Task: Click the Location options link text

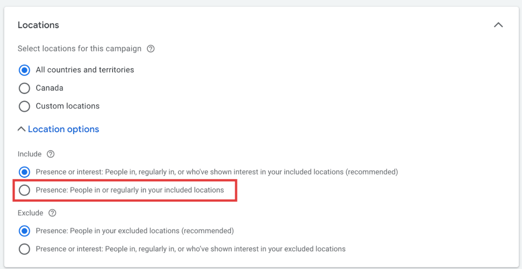Action: [x=63, y=129]
